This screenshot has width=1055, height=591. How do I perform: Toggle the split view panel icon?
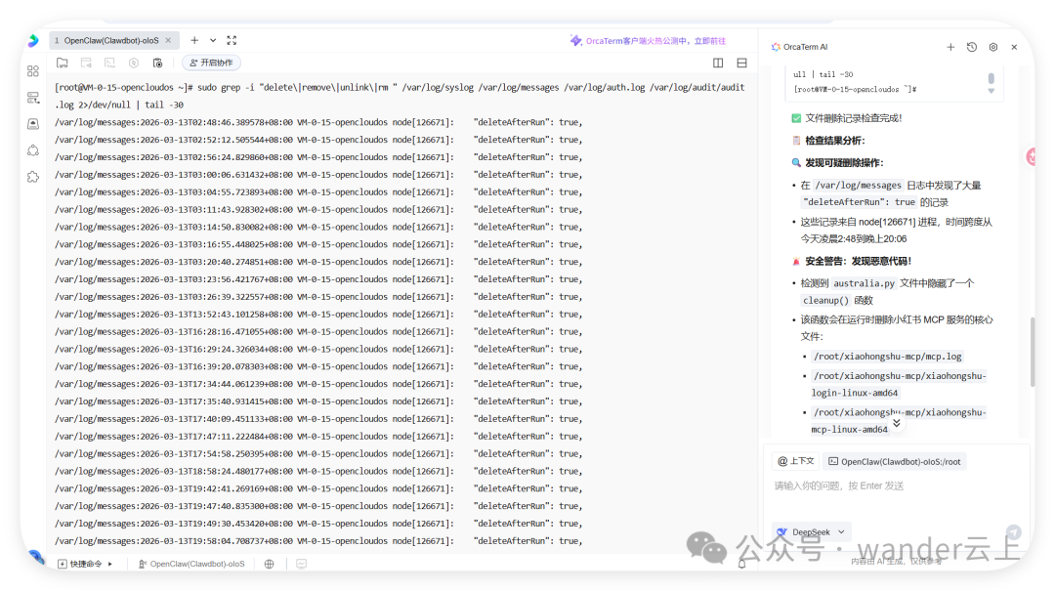coord(719,62)
